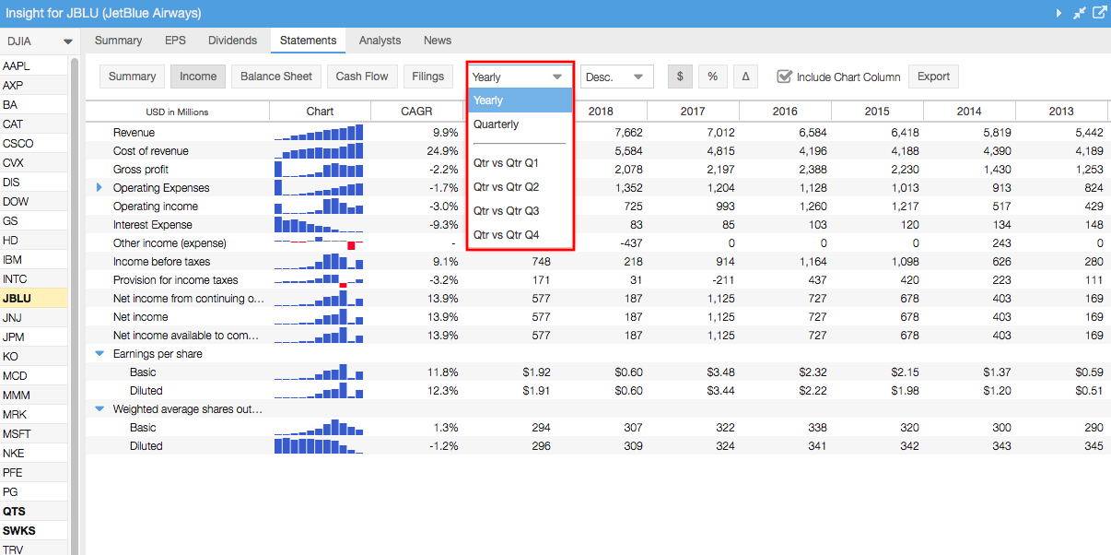
Task: Select Qtr vs Qtr Q2 option
Action: click(x=520, y=187)
